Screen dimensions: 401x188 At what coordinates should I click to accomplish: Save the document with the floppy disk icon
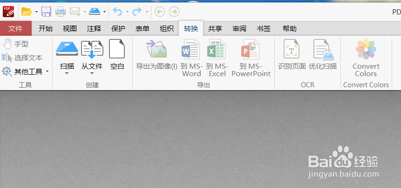coord(46,12)
